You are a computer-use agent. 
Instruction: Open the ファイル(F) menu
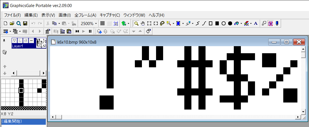pyautogui.click(x=12, y=15)
